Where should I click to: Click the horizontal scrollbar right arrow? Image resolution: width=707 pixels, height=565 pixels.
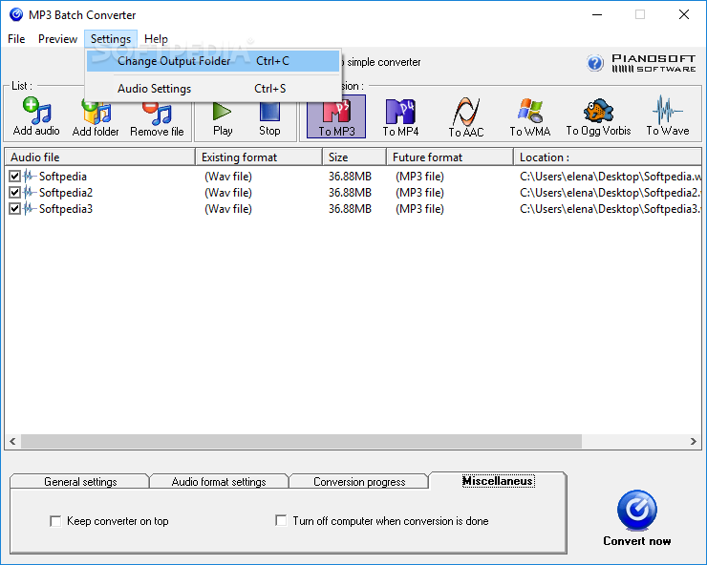point(694,442)
